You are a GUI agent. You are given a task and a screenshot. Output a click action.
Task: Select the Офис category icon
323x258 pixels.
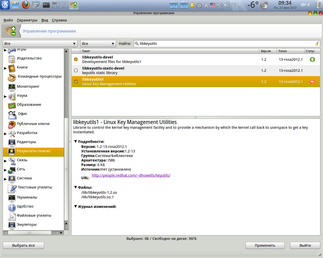[12, 115]
